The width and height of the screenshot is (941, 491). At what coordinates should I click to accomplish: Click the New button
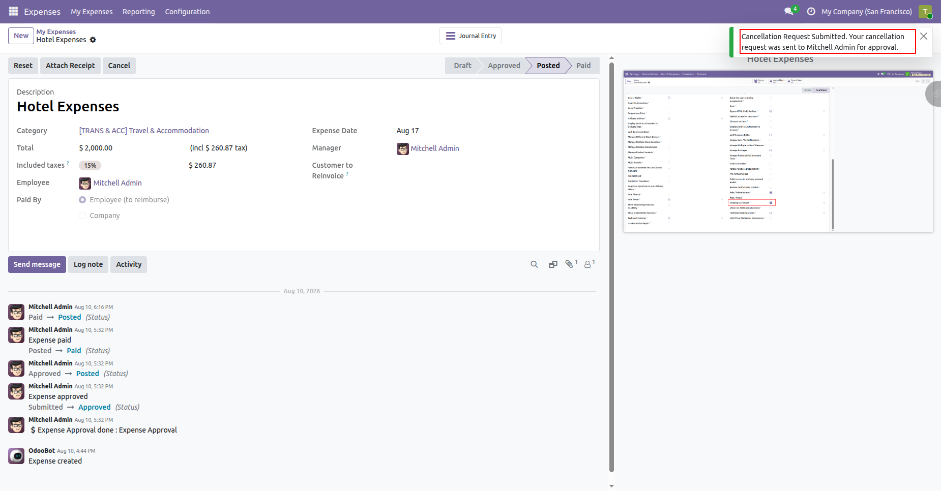[x=21, y=36]
